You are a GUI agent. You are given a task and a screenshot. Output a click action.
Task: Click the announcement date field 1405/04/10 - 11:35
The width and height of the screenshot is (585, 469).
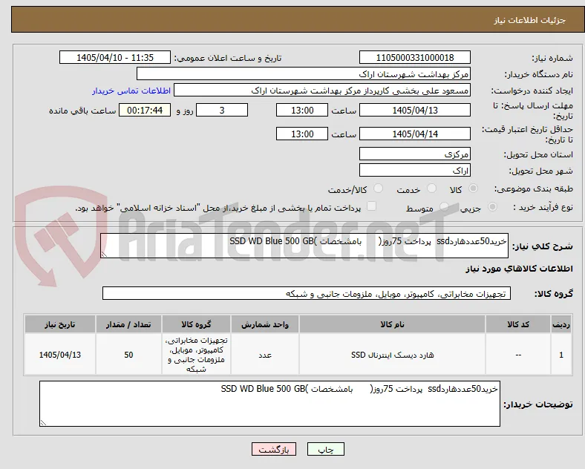click(x=115, y=58)
